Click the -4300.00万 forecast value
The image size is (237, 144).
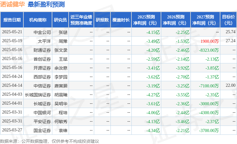tap(209, 112)
